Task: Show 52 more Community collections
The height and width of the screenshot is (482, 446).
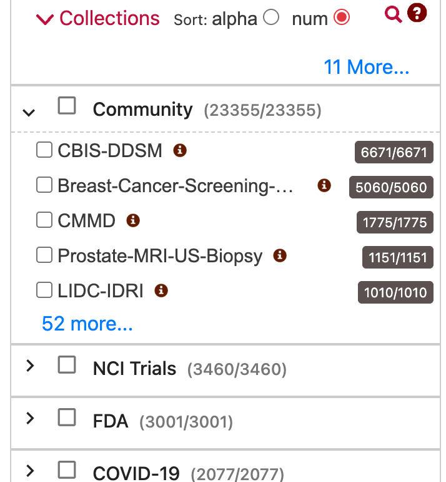Action: (x=87, y=324)
